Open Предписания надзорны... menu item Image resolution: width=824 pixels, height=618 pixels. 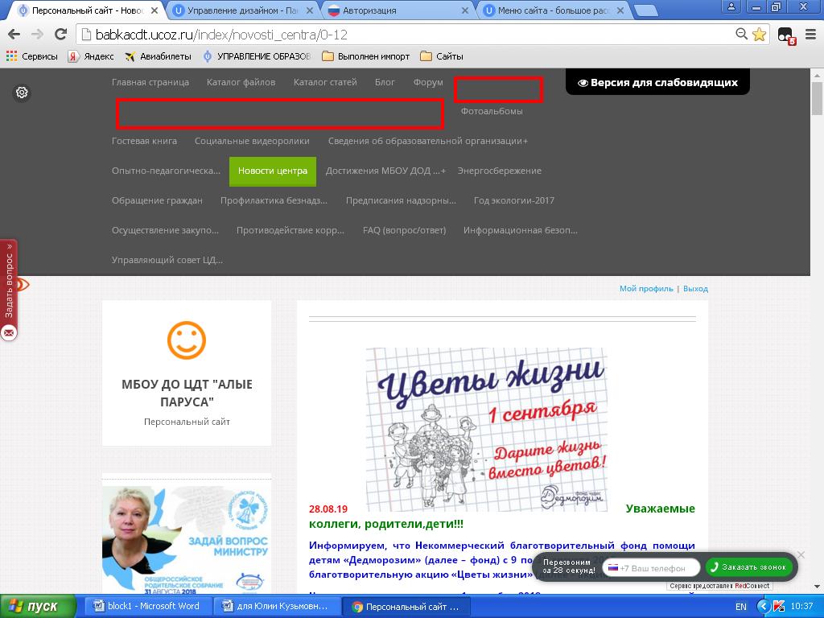pyautogui.click(x=401, y=200)
